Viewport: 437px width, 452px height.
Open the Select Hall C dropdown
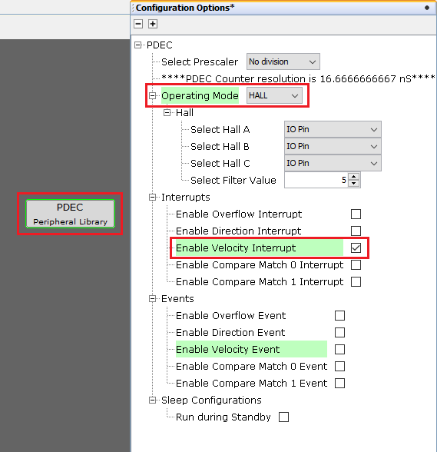click(333, 163)
